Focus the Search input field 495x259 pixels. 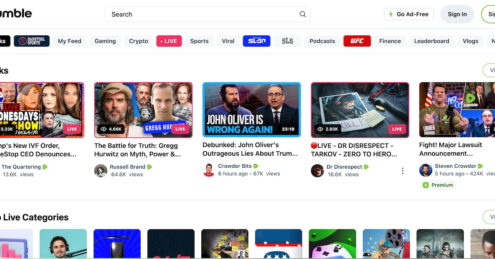[207, 14]
